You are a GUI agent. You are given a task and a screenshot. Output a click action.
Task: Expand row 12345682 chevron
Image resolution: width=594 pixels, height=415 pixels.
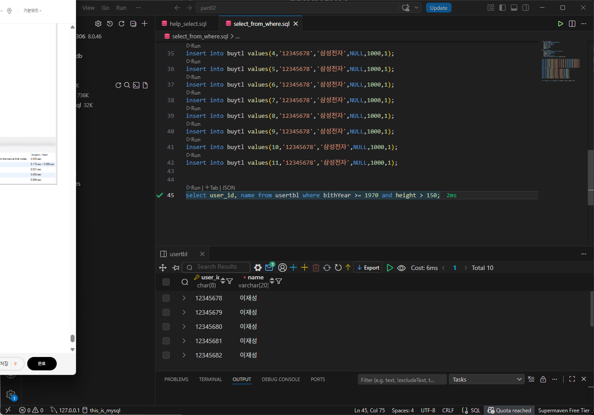[x=184, y=355]
